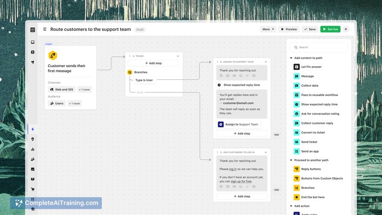Open the Contacts people sidebar icon
This screenshot has height=215, width=382.
33,159
